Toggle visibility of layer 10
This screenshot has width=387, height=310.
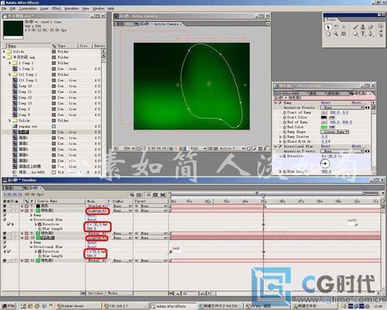[5, 238]
